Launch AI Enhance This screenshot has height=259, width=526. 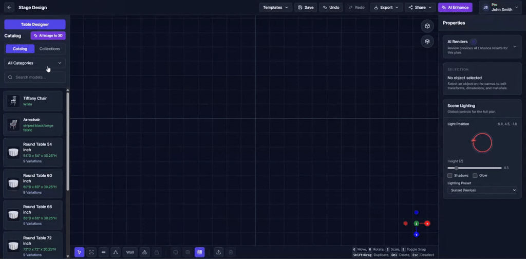pyautogui.click(x=455, y=7)
